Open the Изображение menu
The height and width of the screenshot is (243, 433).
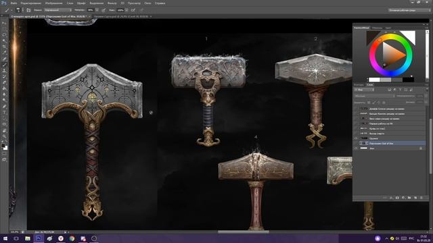tap(53, 3)
